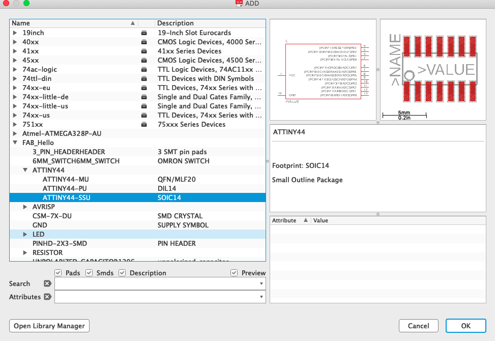Click the Value column header
The height and width of the screenshot is (341, 495).
[398, 220]
